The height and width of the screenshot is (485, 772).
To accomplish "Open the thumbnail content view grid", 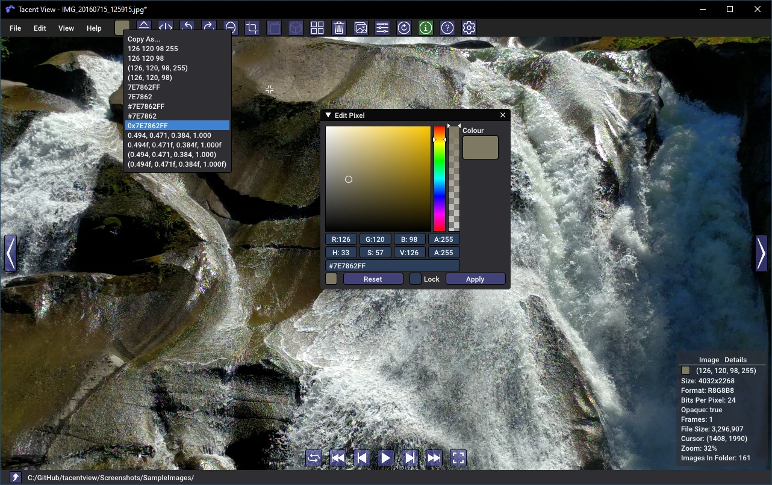I will pyautogui.click(x=317, y=28).
